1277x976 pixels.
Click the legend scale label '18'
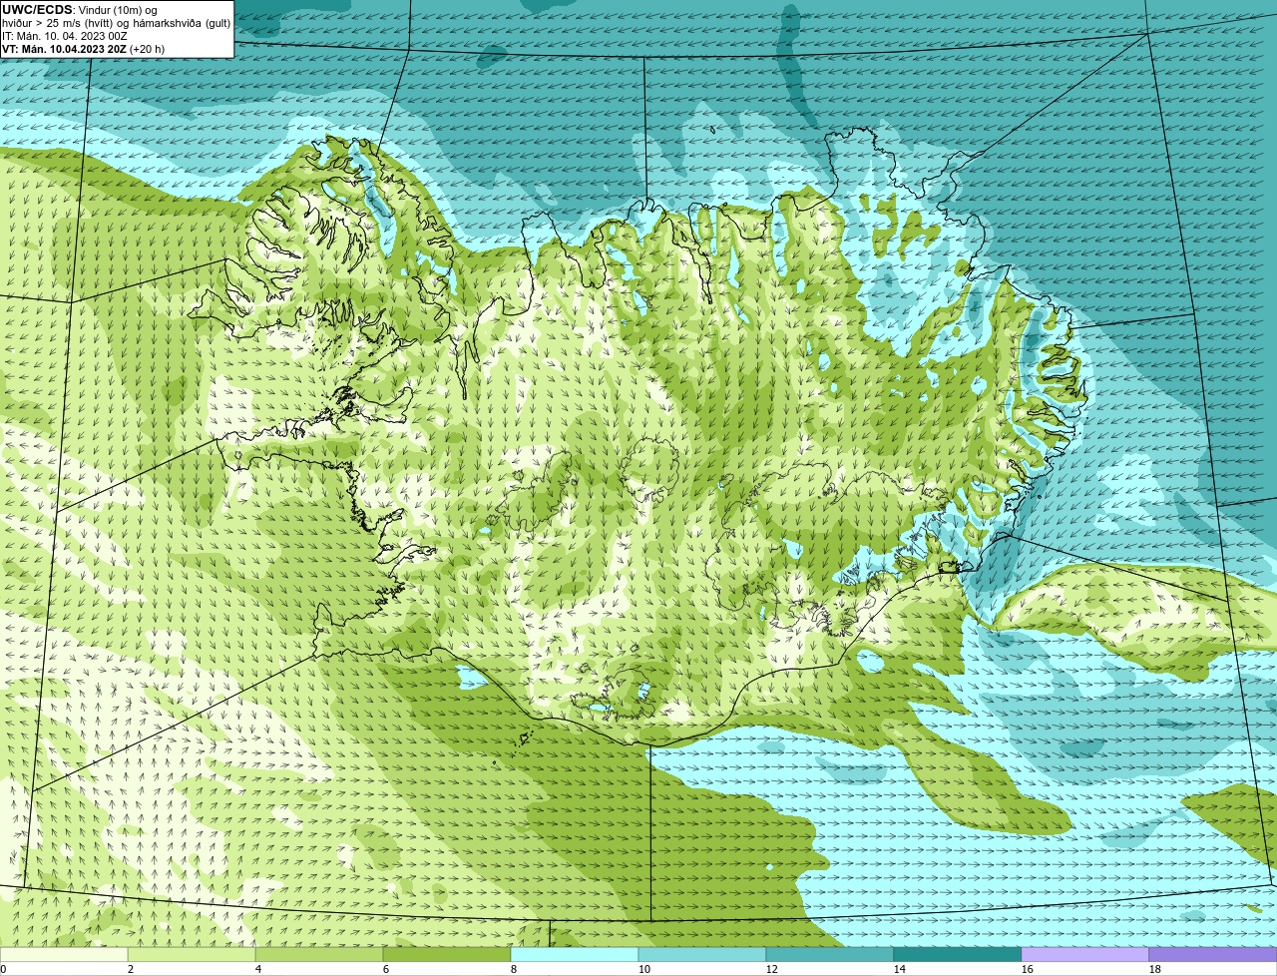click(1155, 969)
